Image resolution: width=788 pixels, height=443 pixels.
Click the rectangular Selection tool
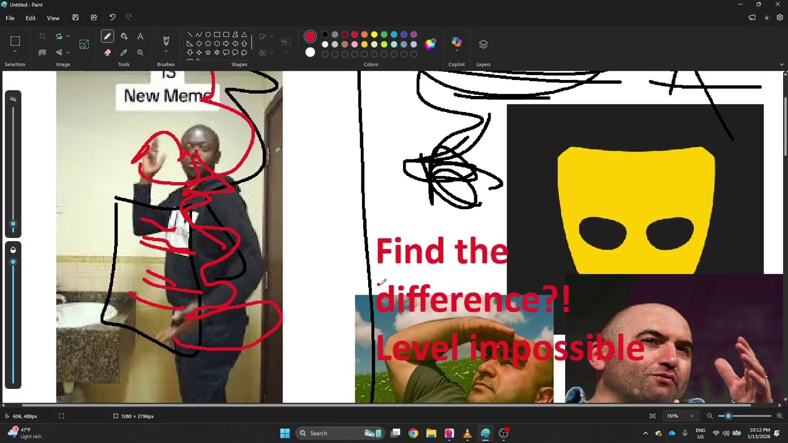[x=15, y=41]
